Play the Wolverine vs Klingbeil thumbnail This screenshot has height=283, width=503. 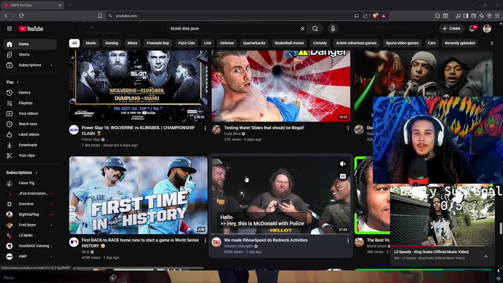click(138, 86)
